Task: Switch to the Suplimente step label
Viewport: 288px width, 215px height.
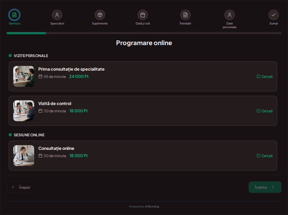Action: point(100,23)
